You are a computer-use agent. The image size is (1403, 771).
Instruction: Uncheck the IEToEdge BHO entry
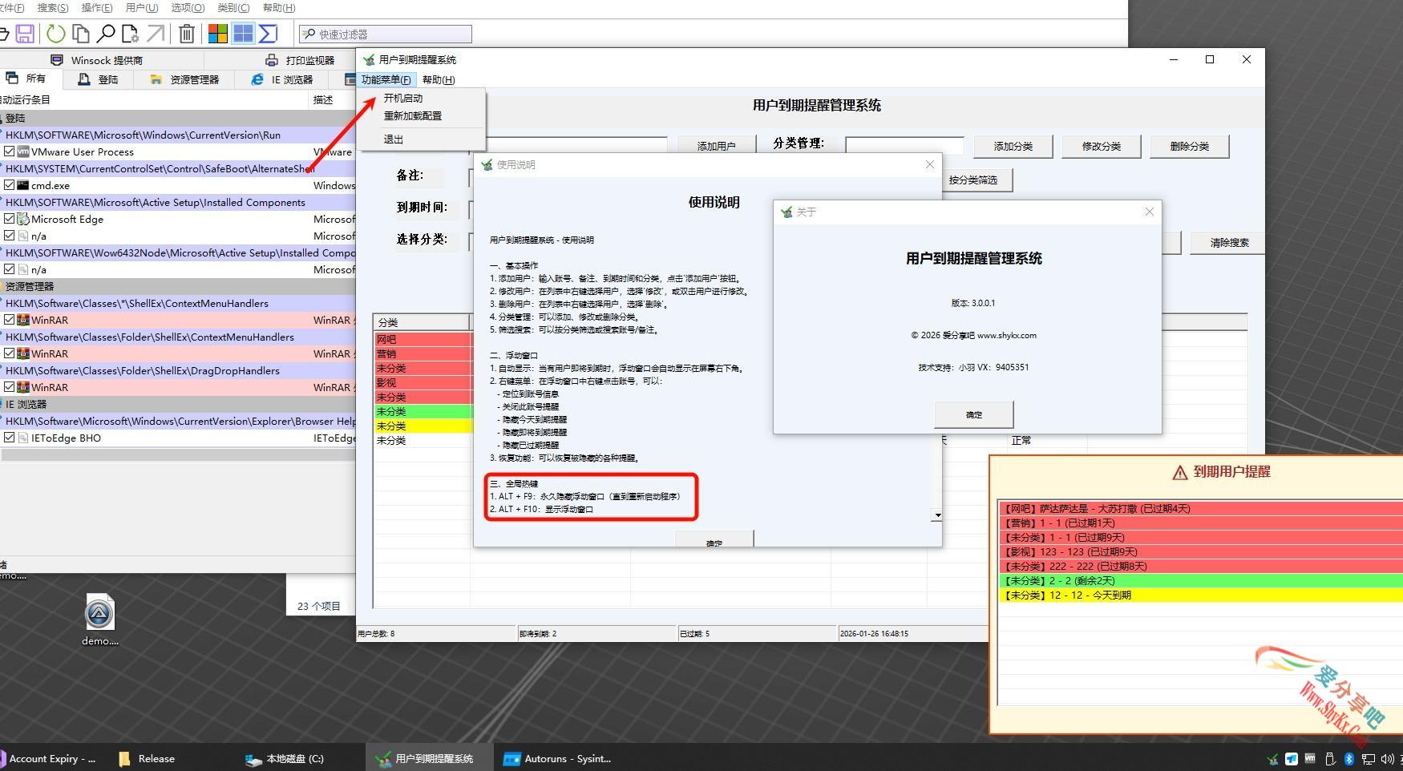tap(10, 438)
